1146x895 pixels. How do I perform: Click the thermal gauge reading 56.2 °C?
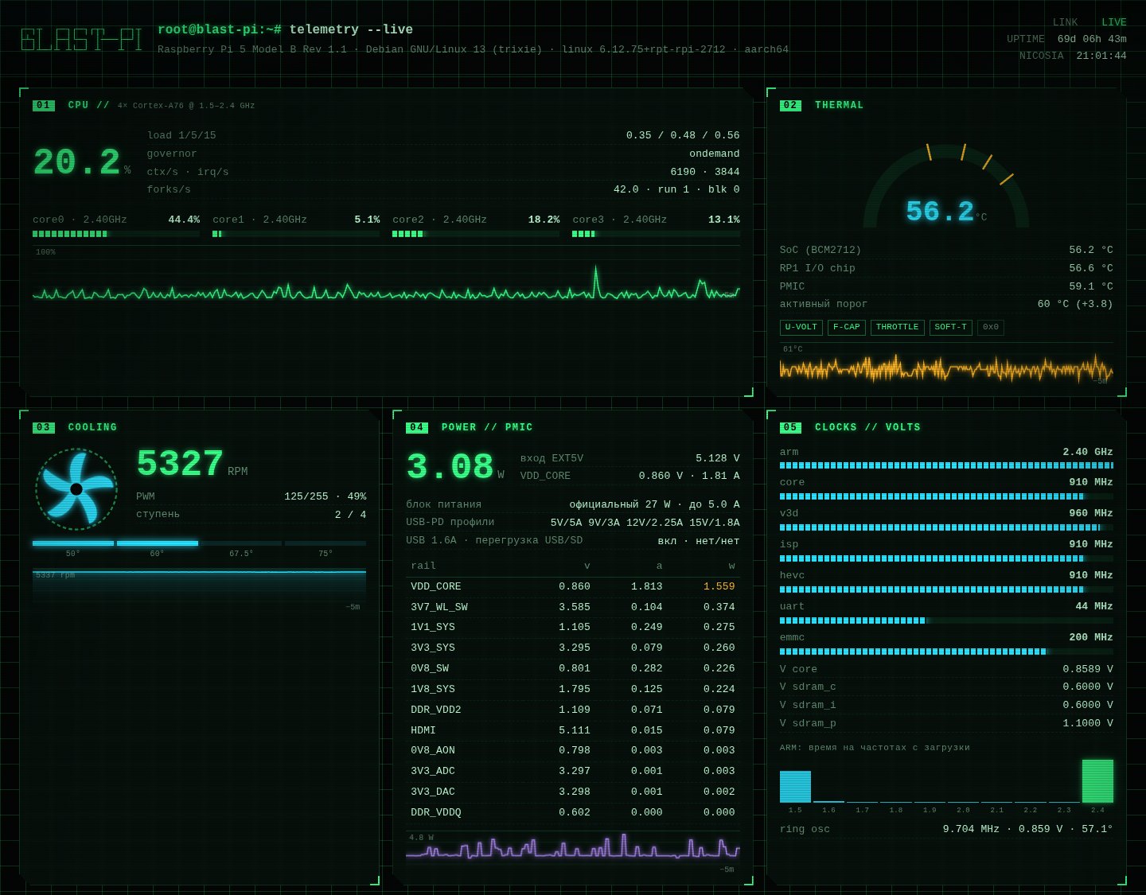[x=946, y=212]
